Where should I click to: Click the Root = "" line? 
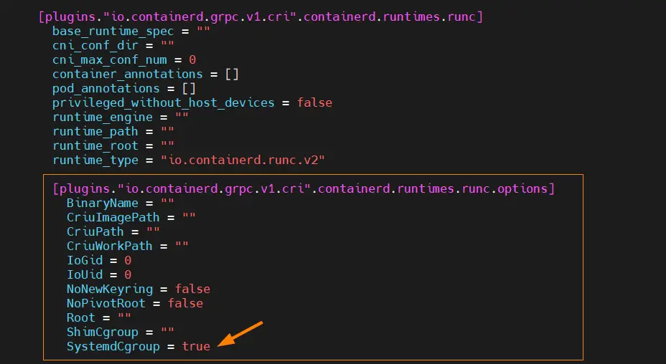coord(99,317)
